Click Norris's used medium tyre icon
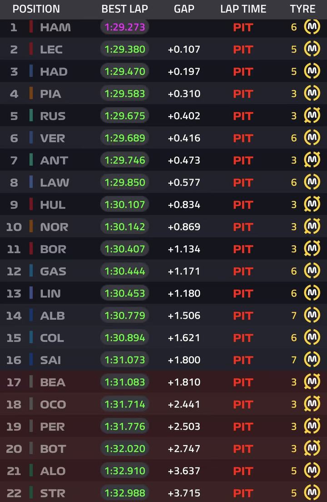This screenshot has width=327, height=502. tap(312, 226)
